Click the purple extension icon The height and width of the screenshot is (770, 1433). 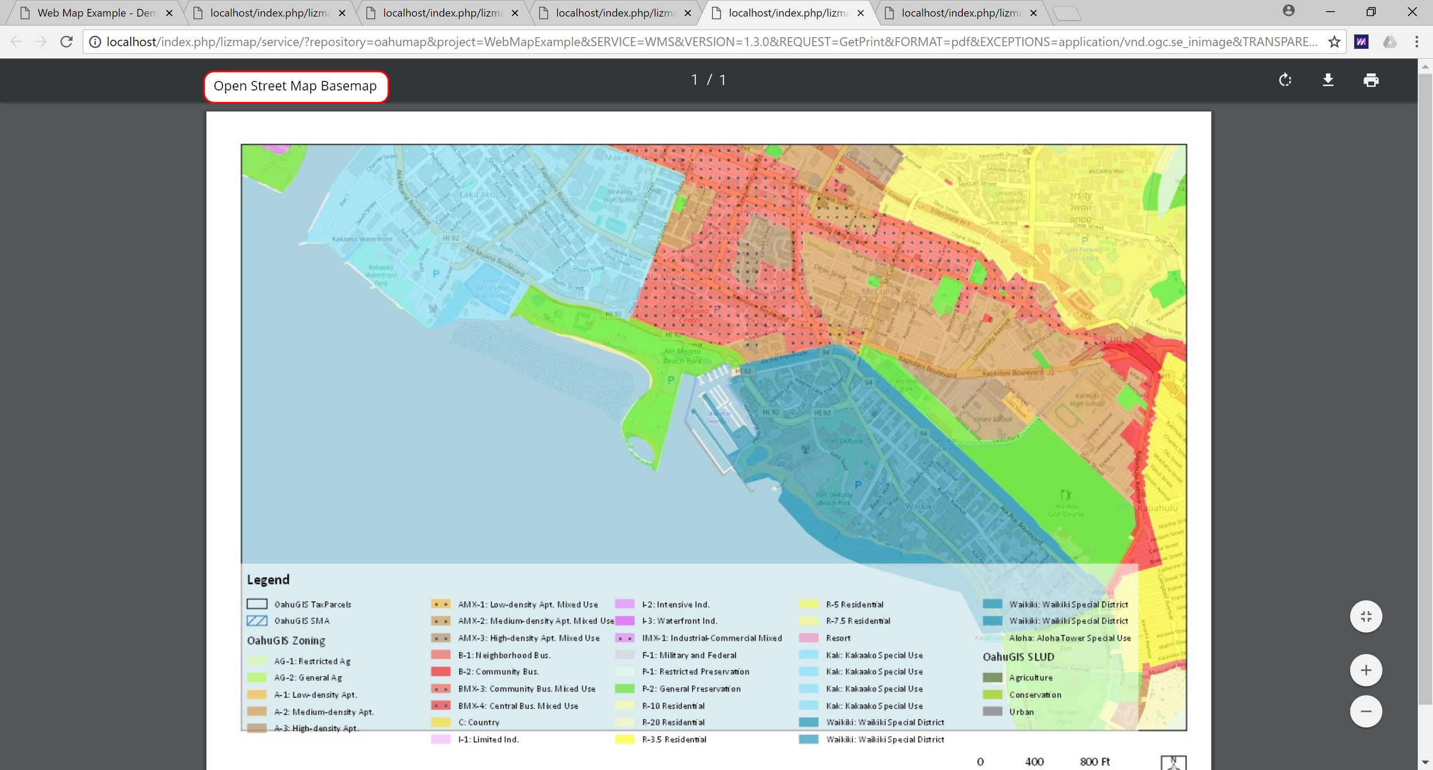coord(1361,42)
